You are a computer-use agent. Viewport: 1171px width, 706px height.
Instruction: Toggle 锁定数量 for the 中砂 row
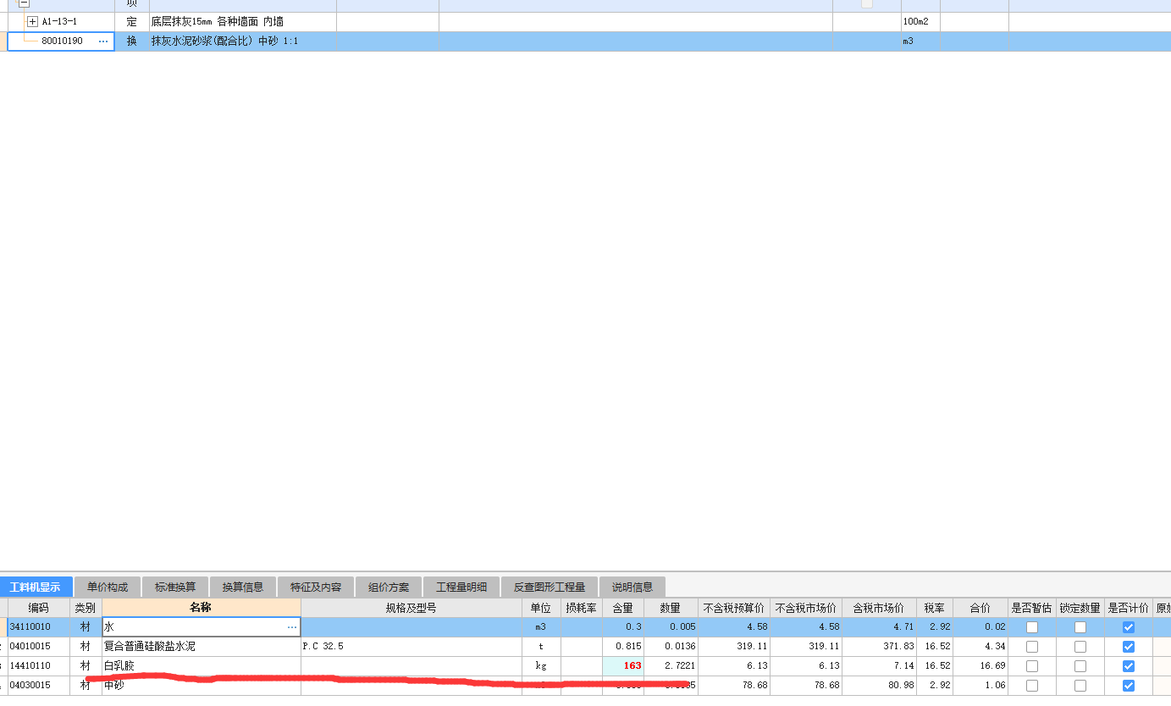point(1080,686)
